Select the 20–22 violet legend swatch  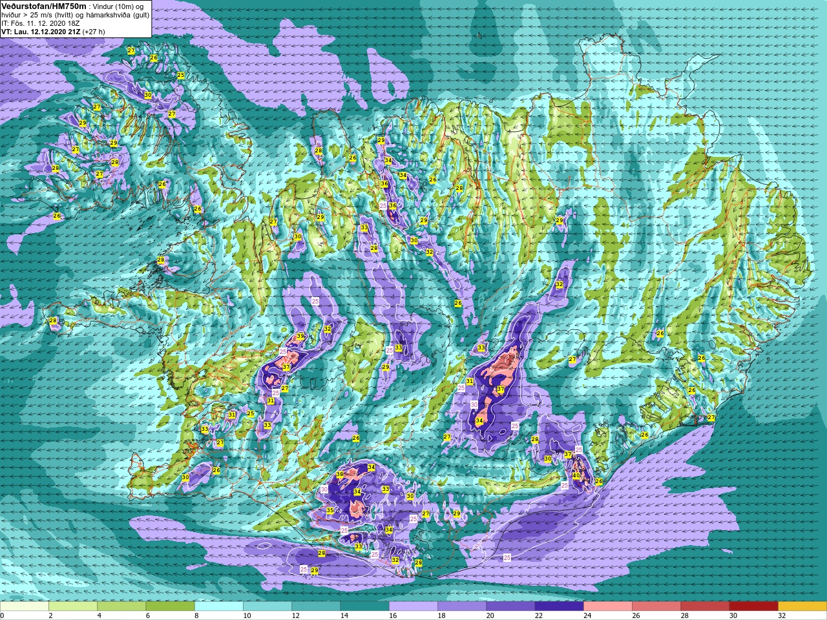(x=510, y=606)
